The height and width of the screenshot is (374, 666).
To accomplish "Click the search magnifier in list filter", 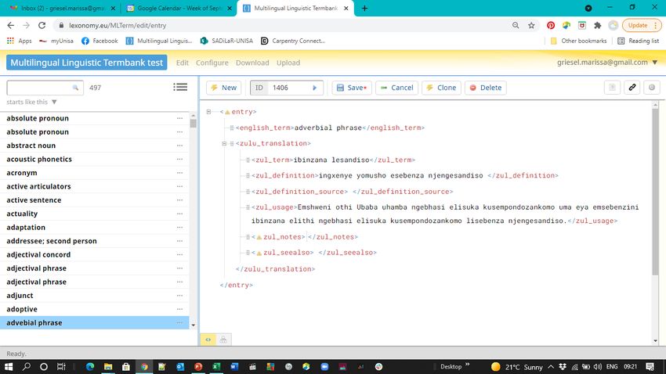I will [x=75, y=88].
